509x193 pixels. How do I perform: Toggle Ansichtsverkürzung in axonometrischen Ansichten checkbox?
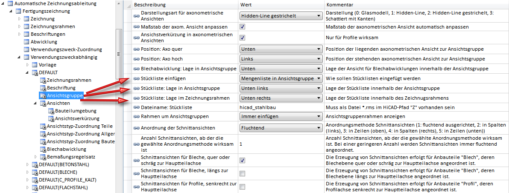pyautogui.click(x=242, y=37)
